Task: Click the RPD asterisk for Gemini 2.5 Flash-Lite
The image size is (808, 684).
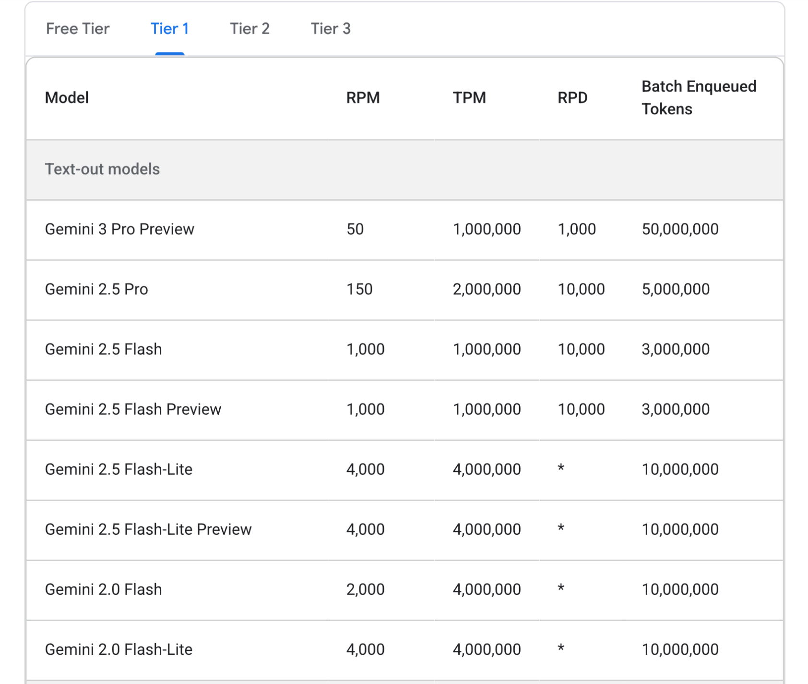Action: (x=560, y=469)
